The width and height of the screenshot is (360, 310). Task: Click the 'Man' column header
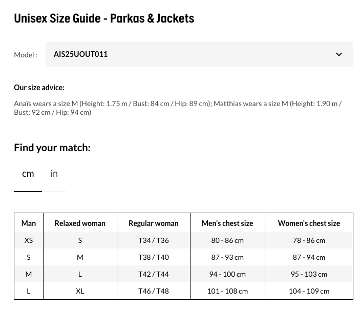tap(29, 223)
